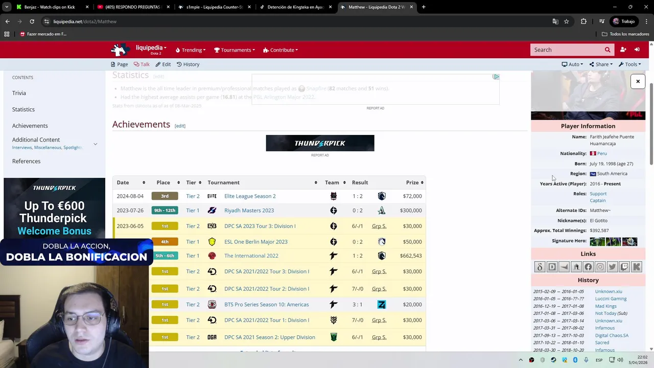Open Todos los marcadores folder
This screenshot has width=654, height=368.
click(x=625, y=34)
